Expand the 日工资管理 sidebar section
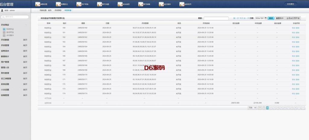 coord(25,78)
